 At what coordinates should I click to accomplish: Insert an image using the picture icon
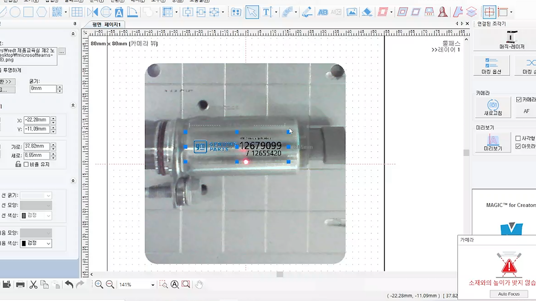coord(351,12)
